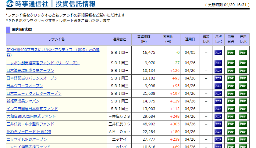The image size is (256, 148).
Task: Open the ニッポン創業経営者ファンド（リーダーズ） link
Action: point(43,63)
